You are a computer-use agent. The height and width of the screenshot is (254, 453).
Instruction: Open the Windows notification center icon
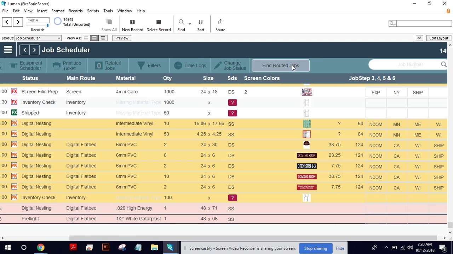pos(443,248)
